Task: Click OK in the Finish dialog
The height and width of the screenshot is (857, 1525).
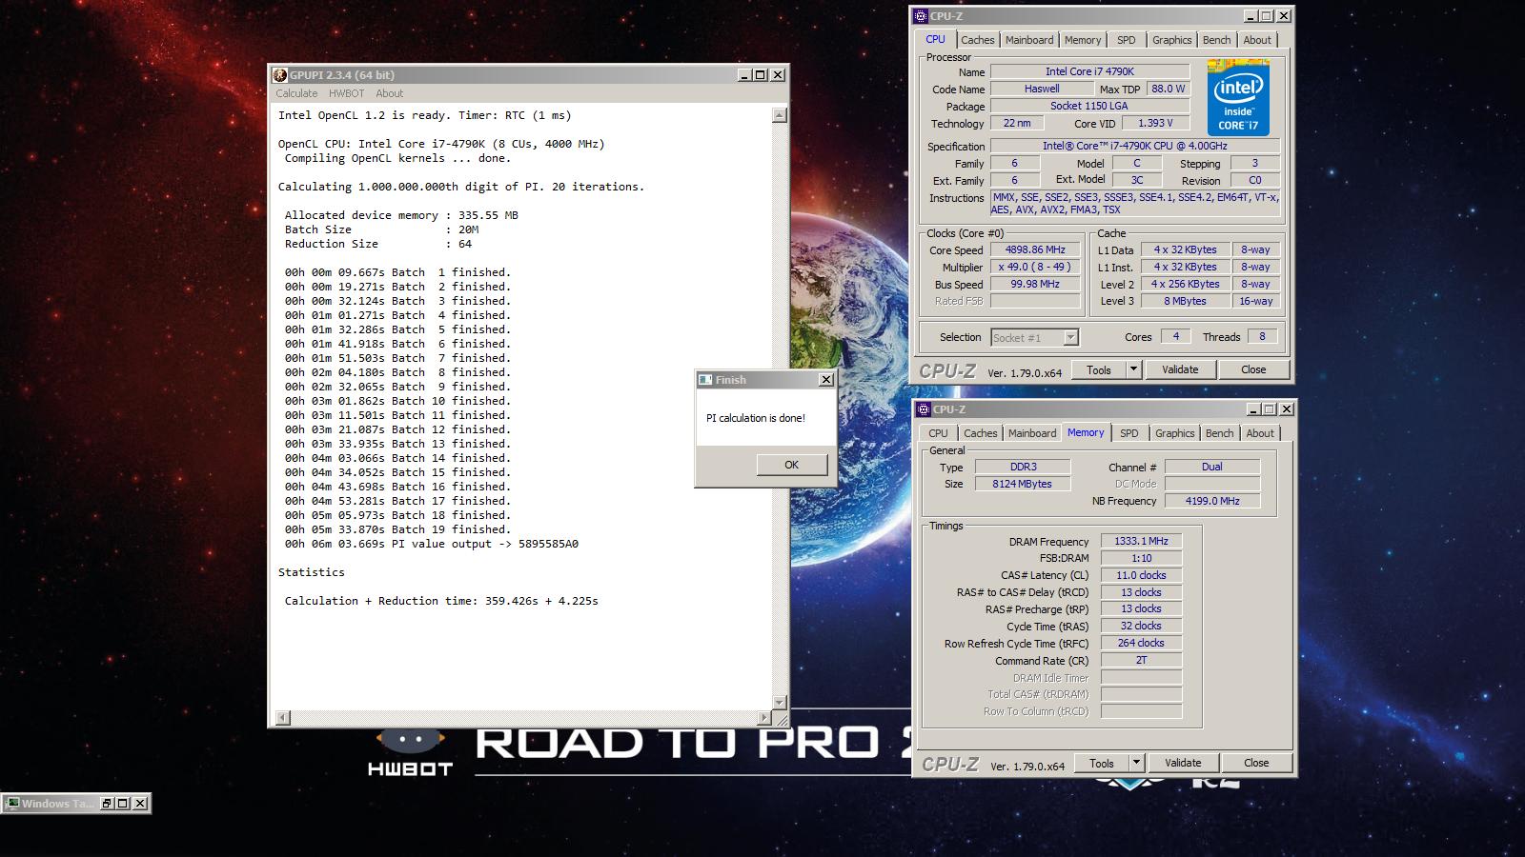Action: click(791, 465)
